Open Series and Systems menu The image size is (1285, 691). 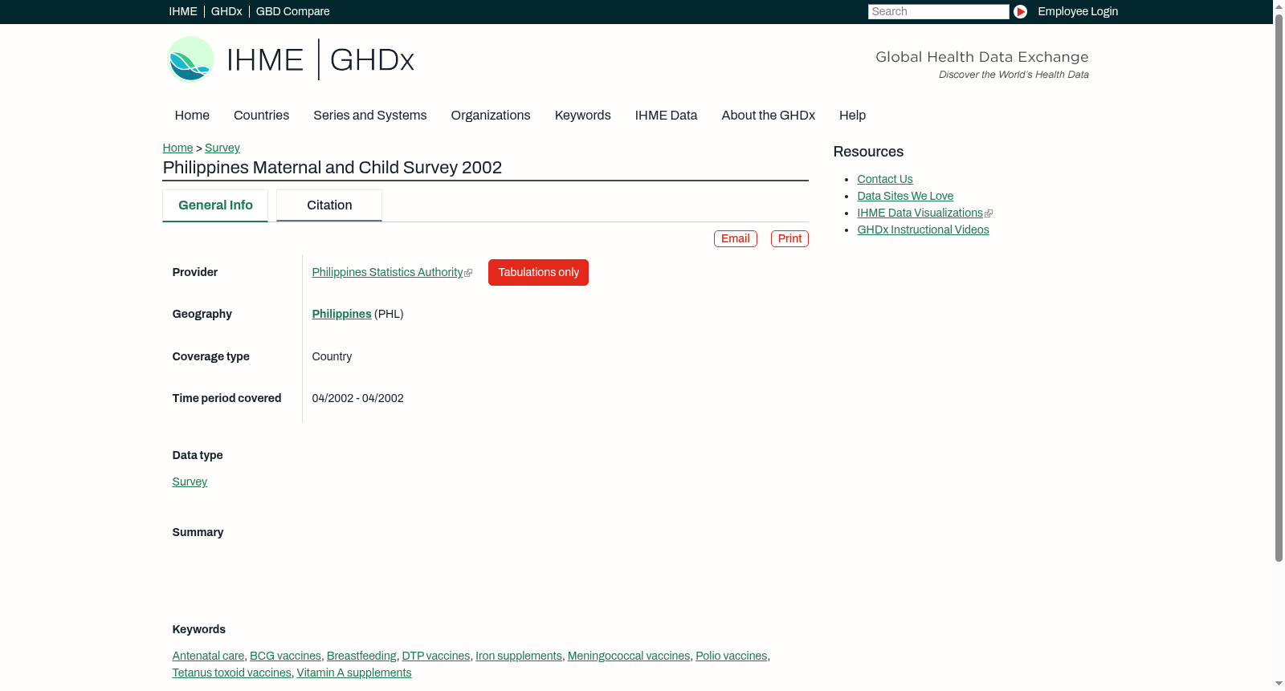[x=370, y=116]
